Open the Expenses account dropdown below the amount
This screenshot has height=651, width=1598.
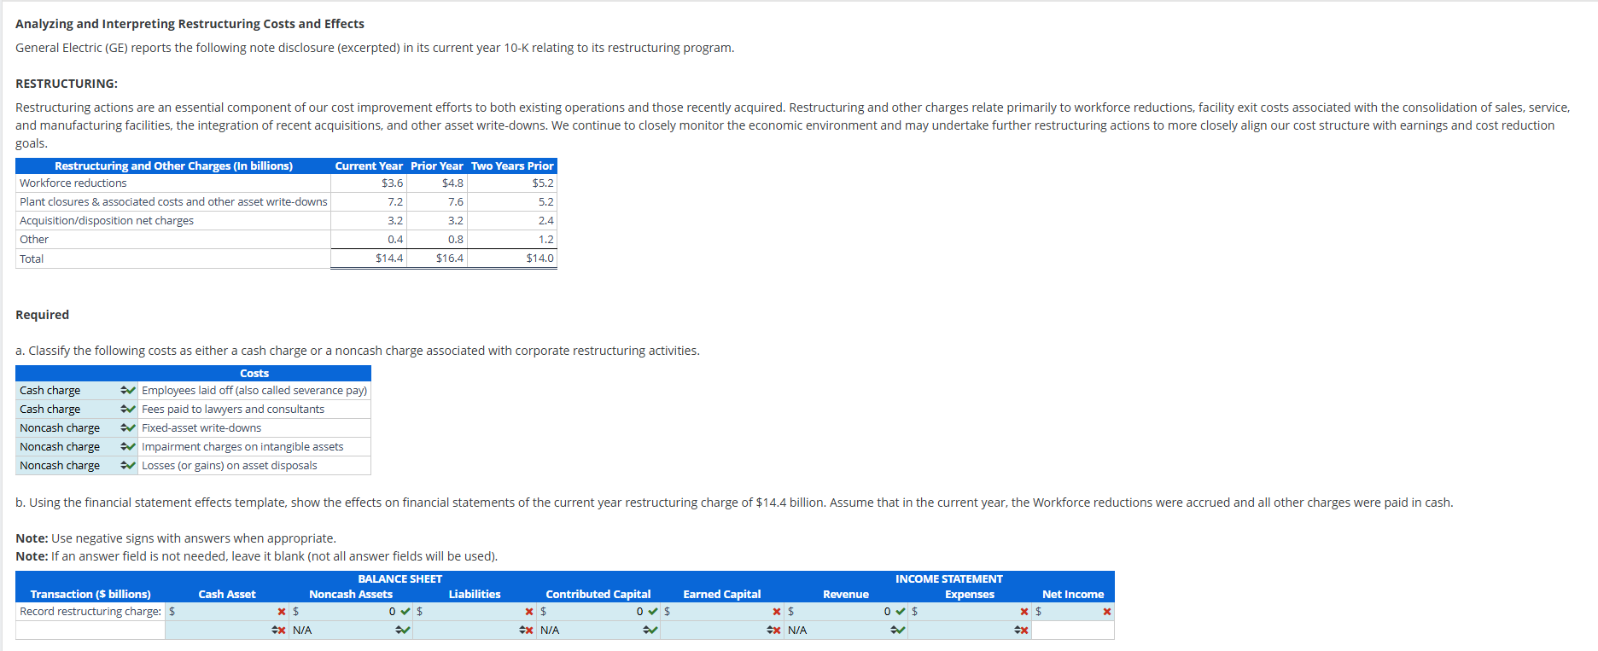(970, 630)
